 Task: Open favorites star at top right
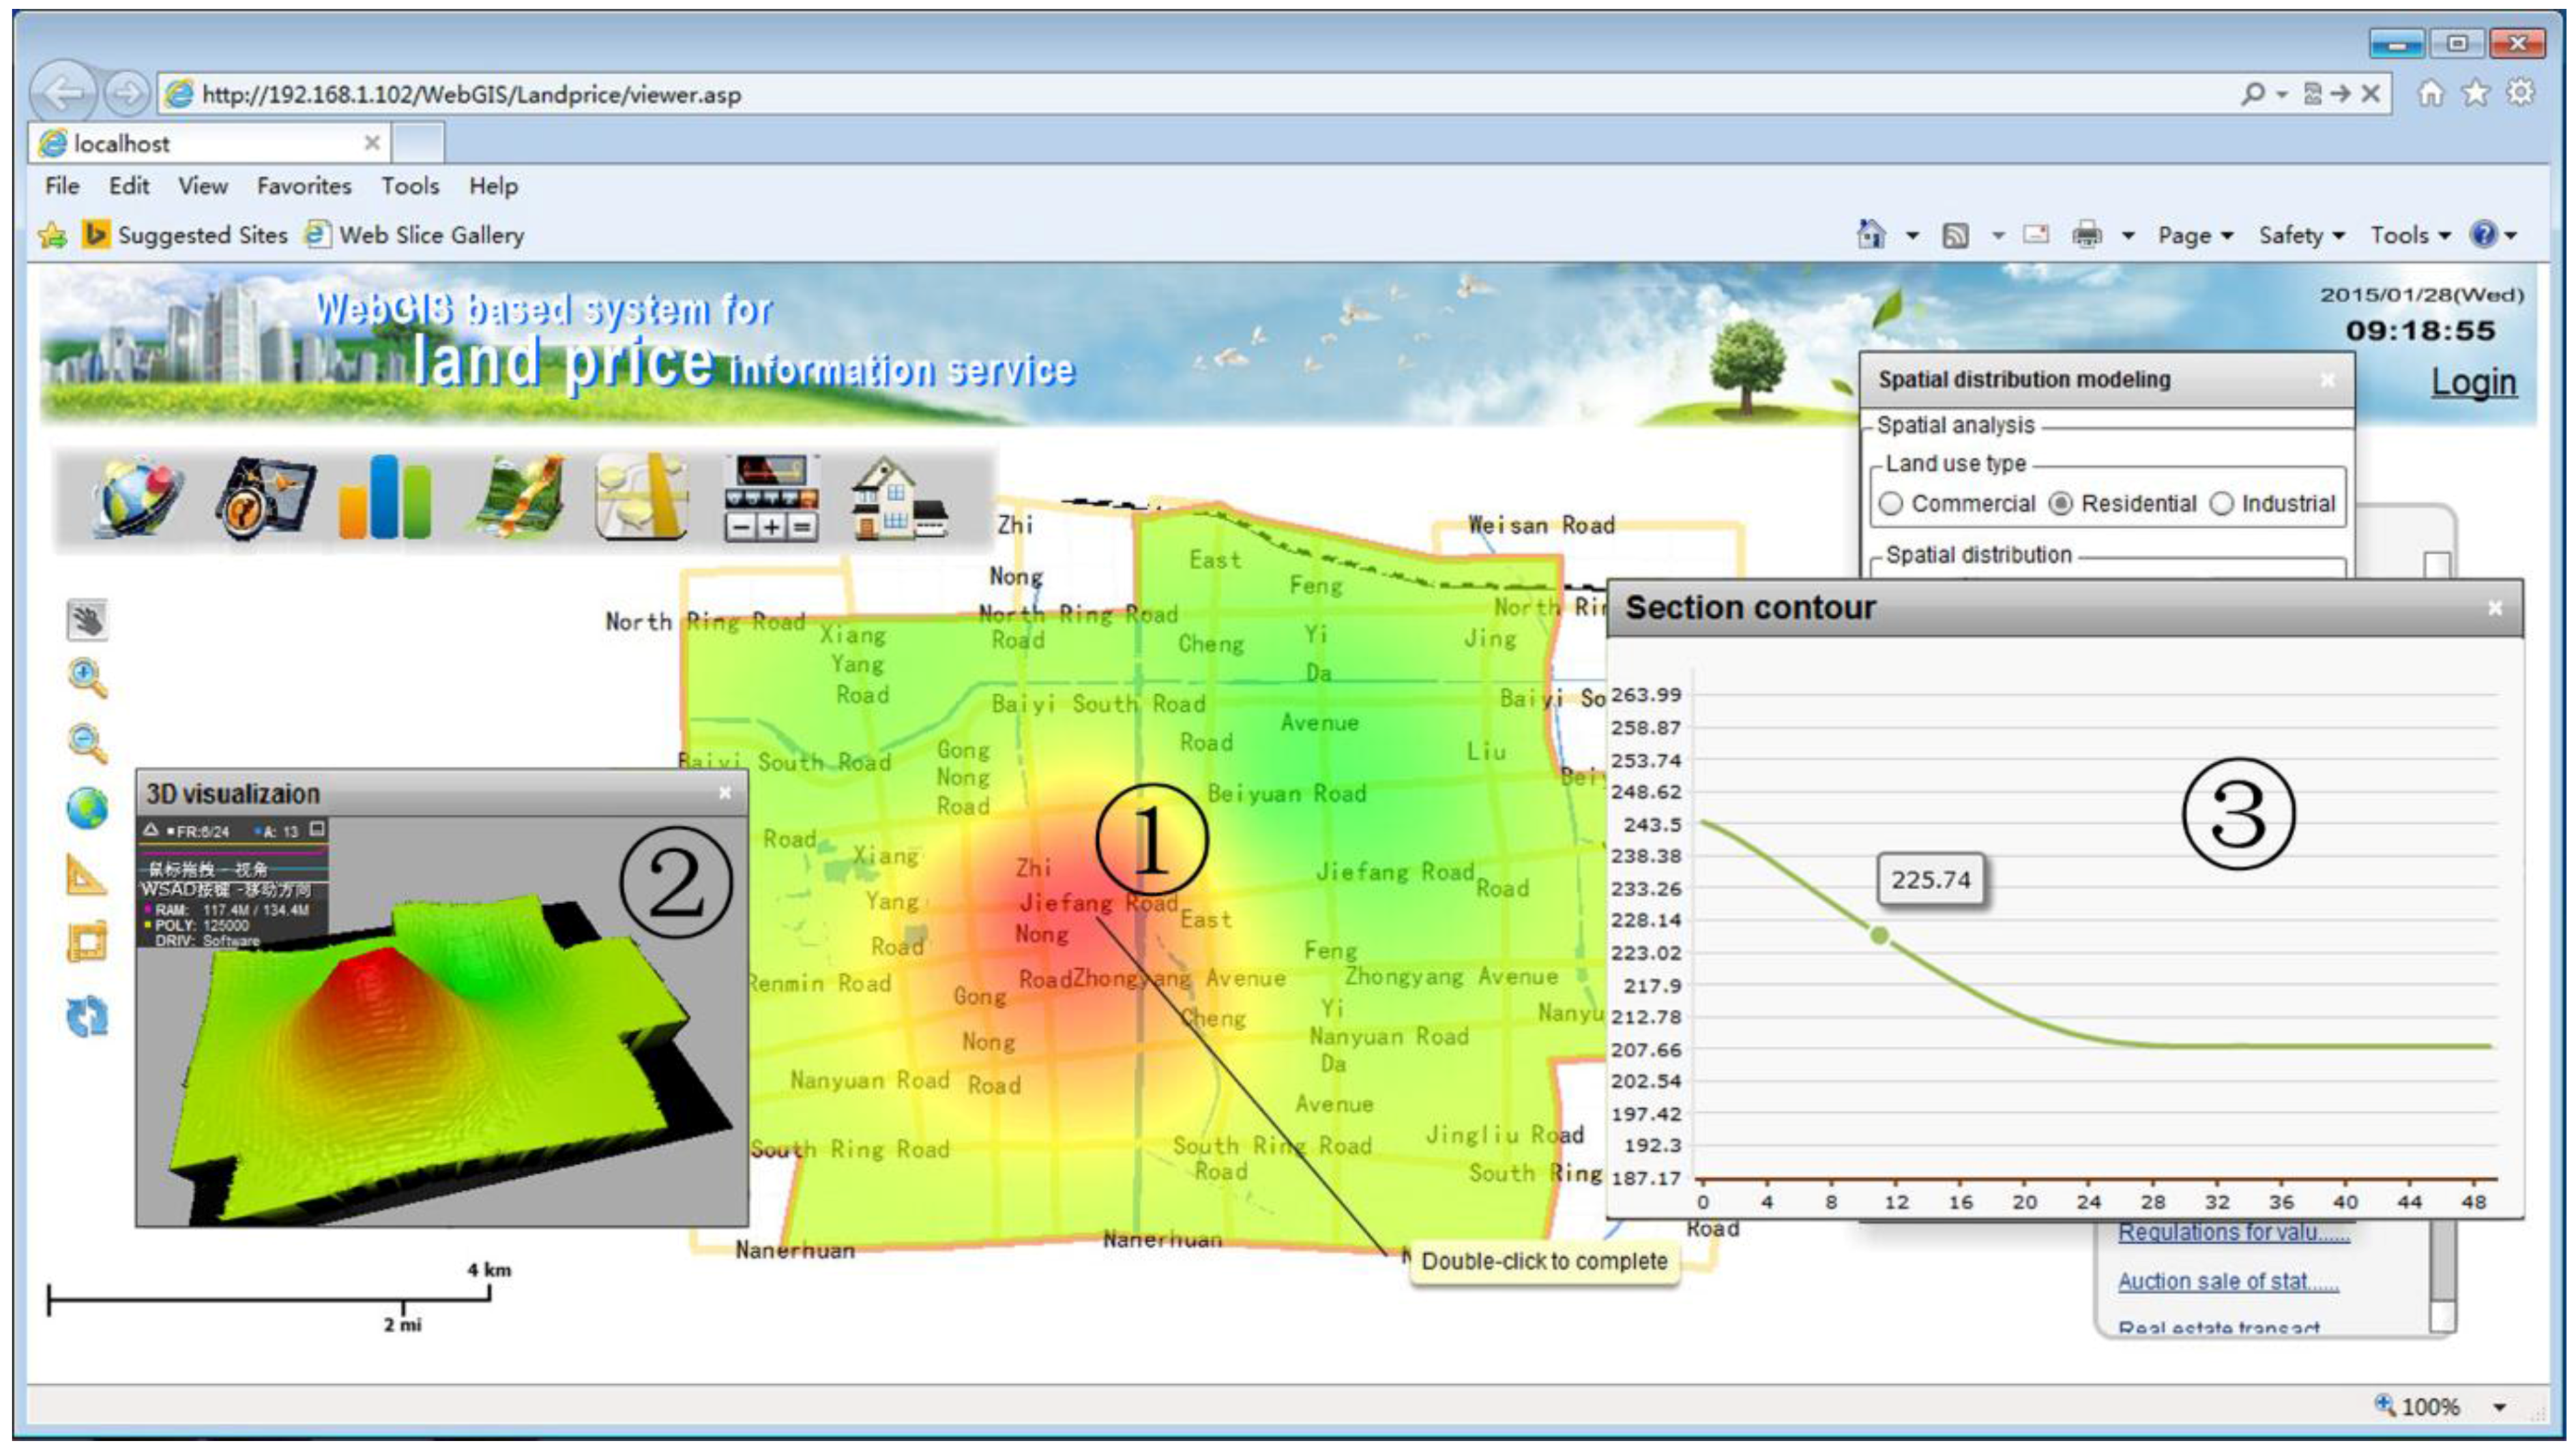(2476, 93)
